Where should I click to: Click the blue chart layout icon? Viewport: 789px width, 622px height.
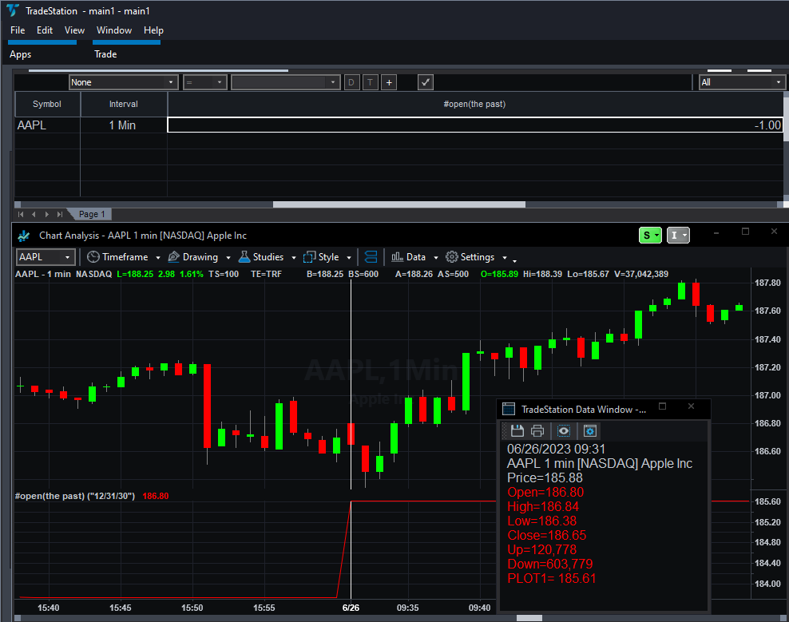coord(371,257)
